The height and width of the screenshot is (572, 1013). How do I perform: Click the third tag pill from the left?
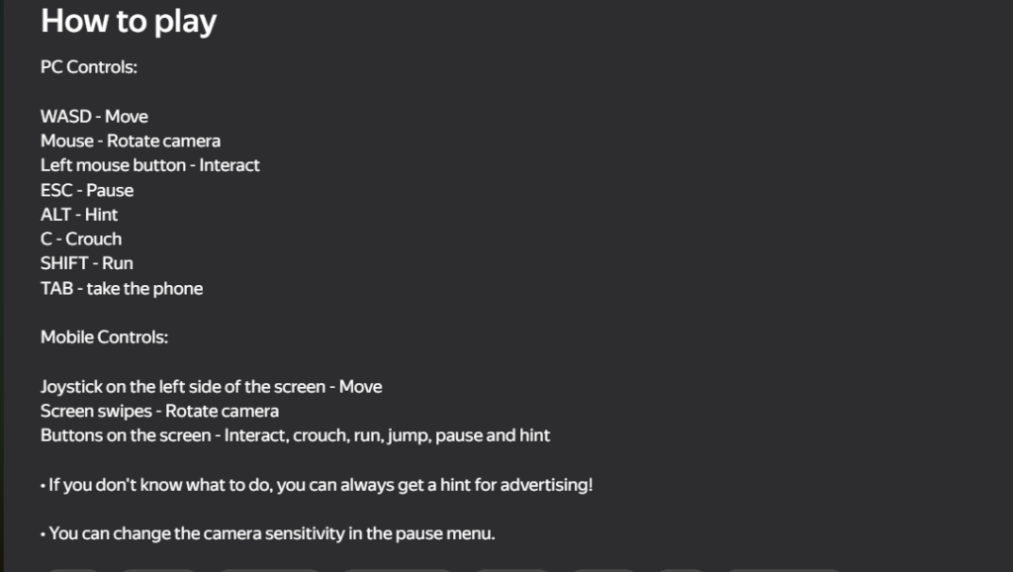tap(269, 568)
